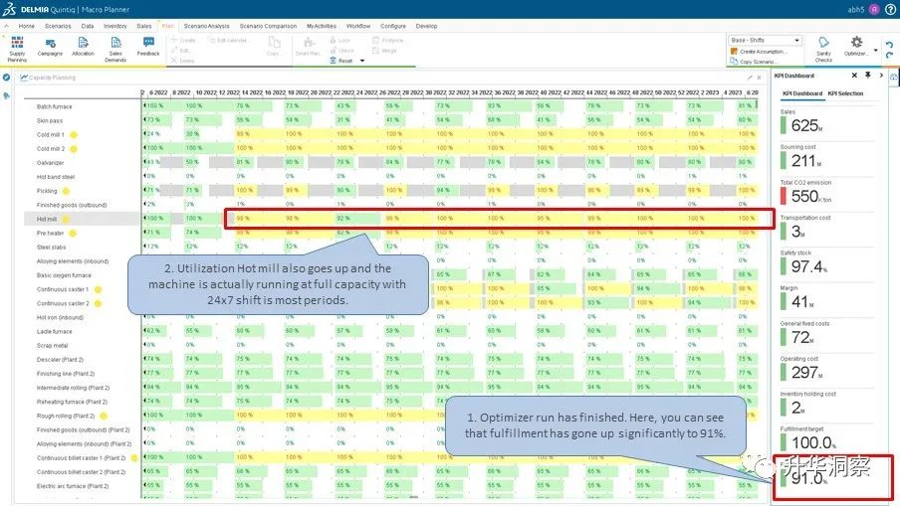This screenshot has width=900, height=506.
Task: Select the Hot mill row label
Action: [x=47, y=218]
